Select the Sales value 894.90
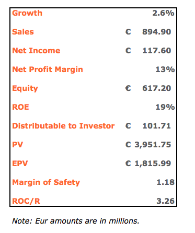 [x=157, y=32]
